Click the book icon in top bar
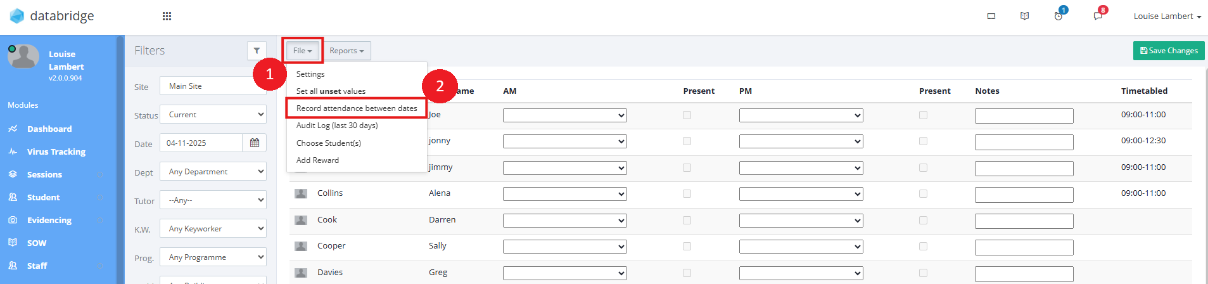The width and height of the screenshot is (1208, 284). (1024, 16)
